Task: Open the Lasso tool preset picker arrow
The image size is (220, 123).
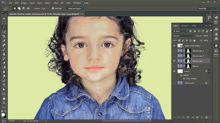Action: coord(9,9)
